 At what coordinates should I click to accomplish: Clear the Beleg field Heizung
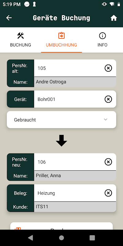[108, 193]
